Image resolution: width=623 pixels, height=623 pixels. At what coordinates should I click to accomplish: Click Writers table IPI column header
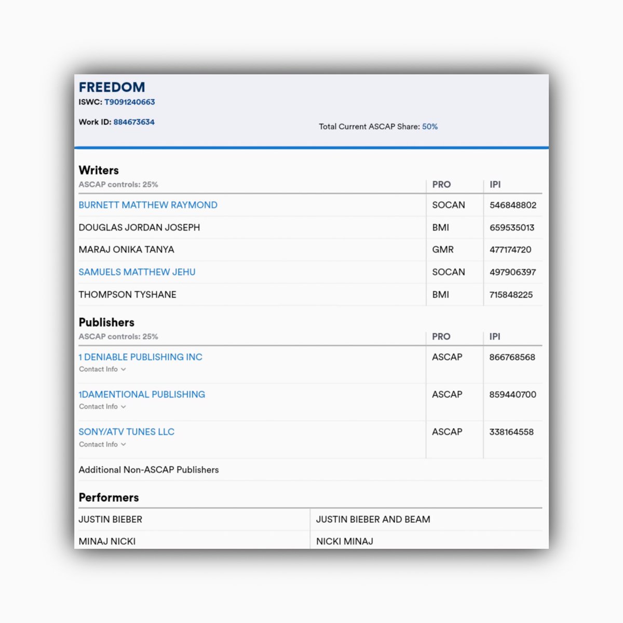(495, 185)
